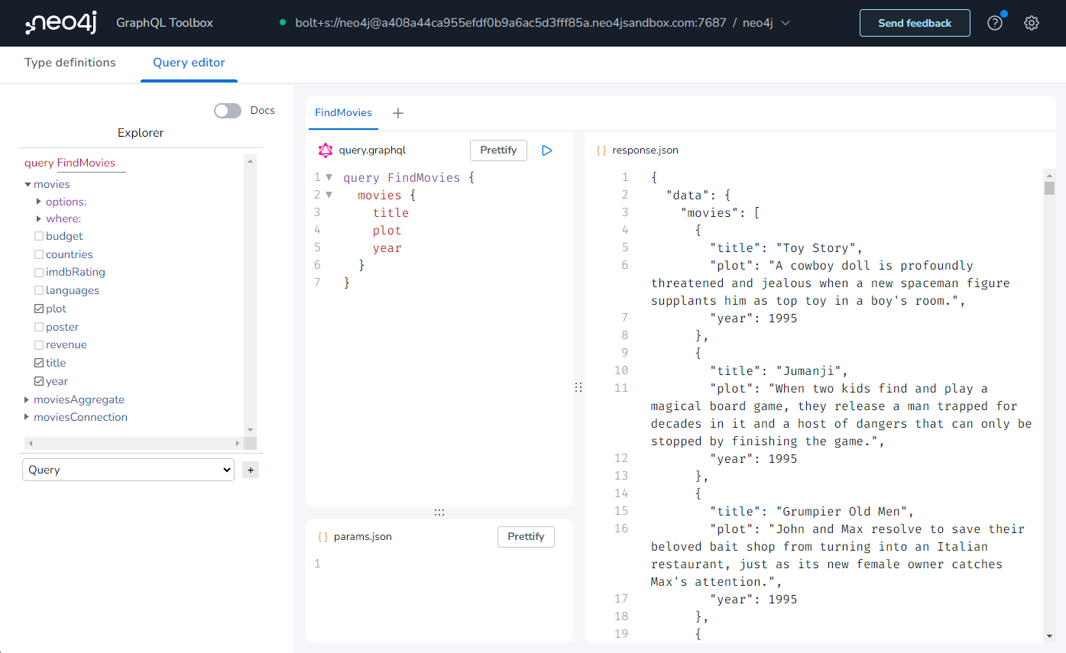Open settings with the gear icon

pos(1032,23)
